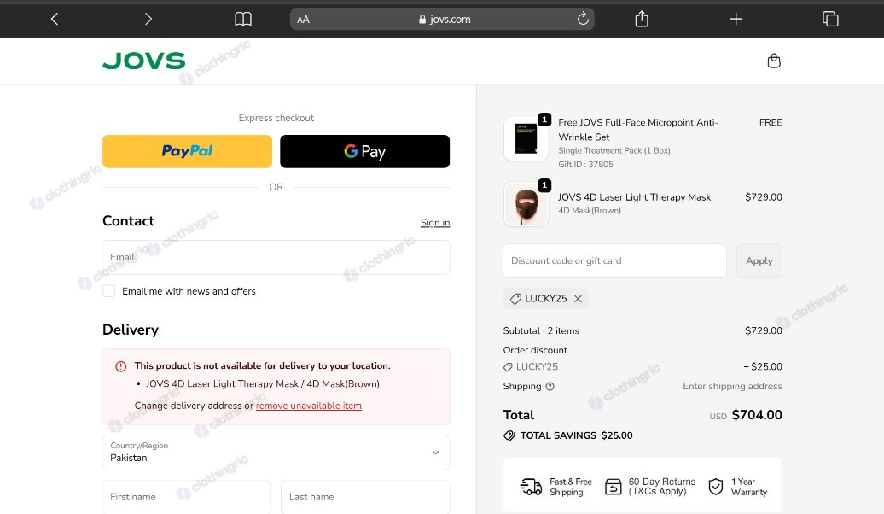Focus the Email input field
884x514 pixels.
[276, 257]
